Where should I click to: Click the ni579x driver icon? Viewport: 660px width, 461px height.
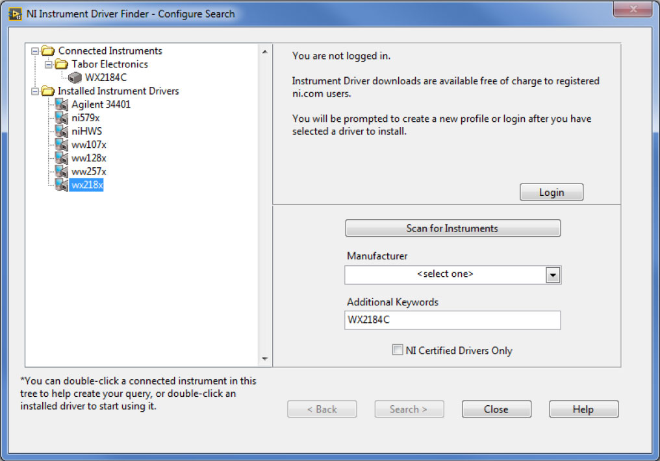coord(62,118)
